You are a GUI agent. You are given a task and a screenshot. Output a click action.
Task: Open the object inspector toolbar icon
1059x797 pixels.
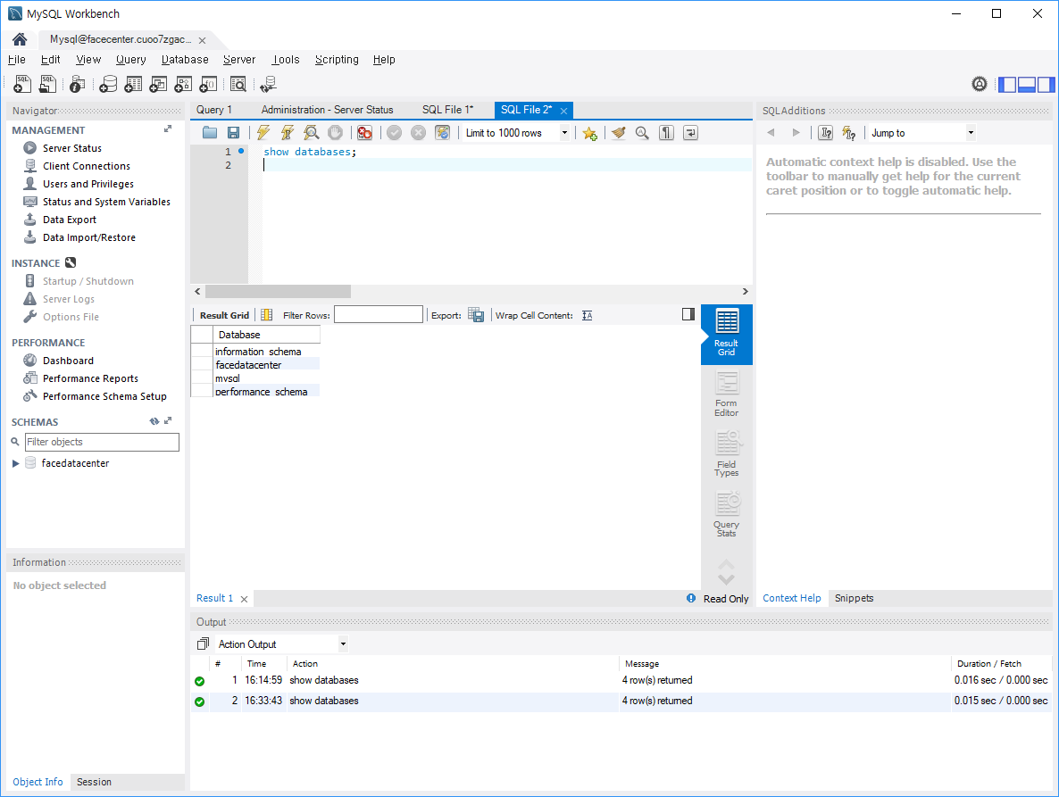click(x=77, y=84)
